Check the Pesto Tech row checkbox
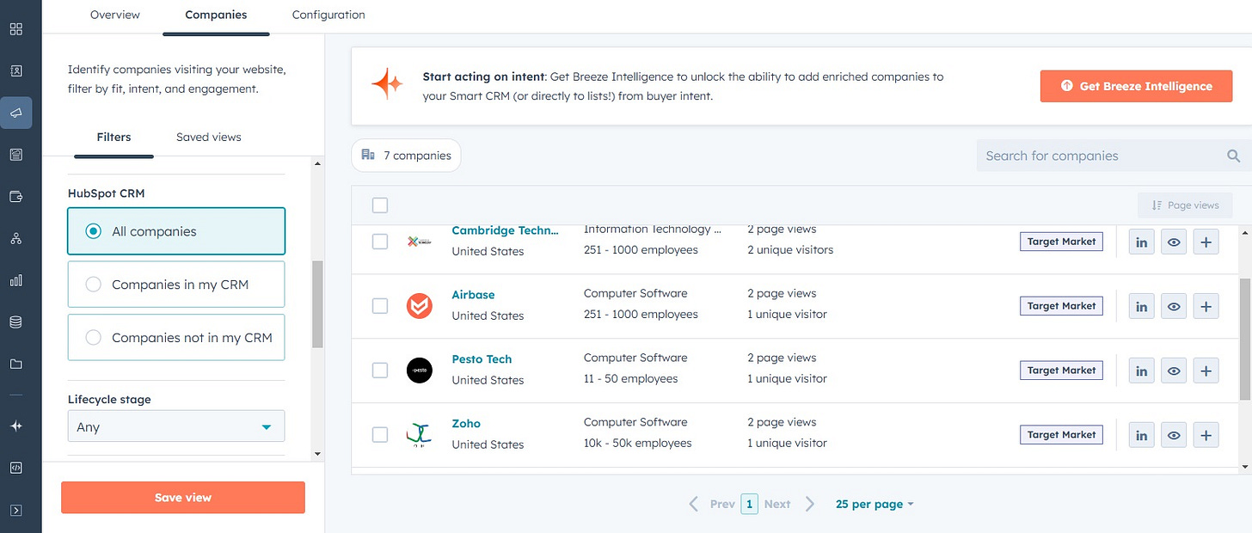This screenshot has width=1252, height=533. tap(380, 370)
